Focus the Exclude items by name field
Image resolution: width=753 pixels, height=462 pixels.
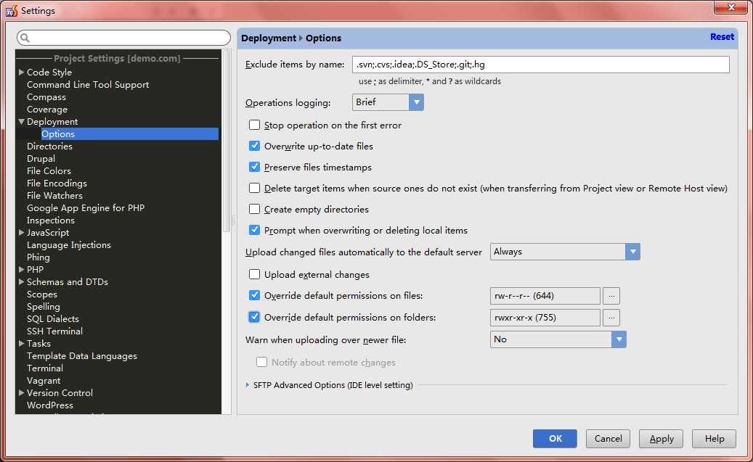[541, 65]
